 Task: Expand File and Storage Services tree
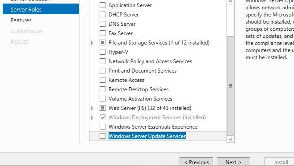(x=92, y=43)
